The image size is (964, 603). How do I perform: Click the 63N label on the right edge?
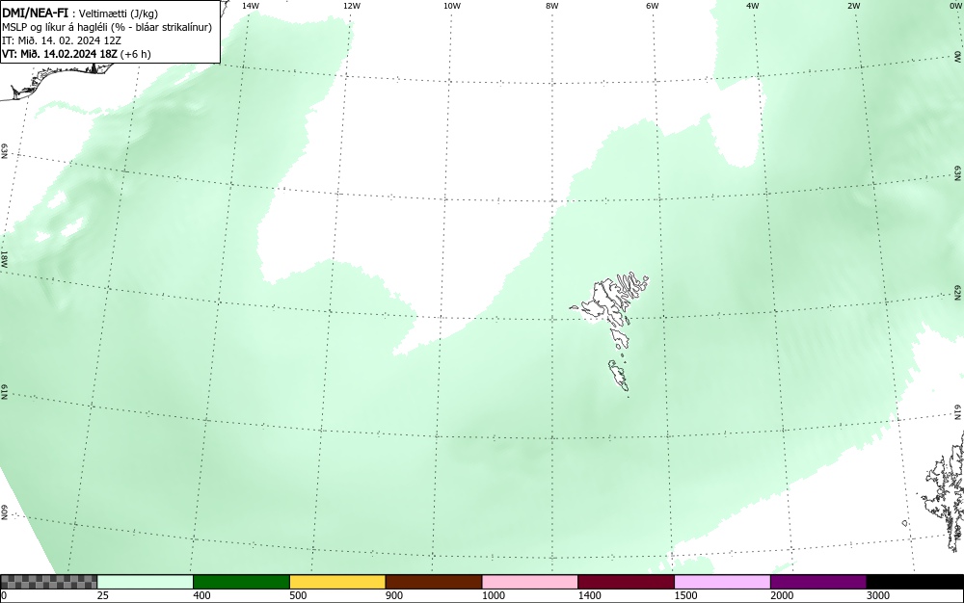[958, 173]
